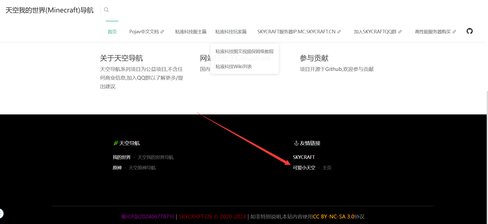Image resolution: width=488 pixels, height=224 pixels.
Task: Click description 天空原神导航 in footer
Action: pos(142,168)
